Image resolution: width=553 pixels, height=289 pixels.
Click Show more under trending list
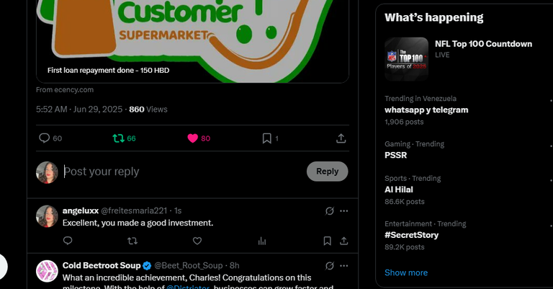point(406,272)
